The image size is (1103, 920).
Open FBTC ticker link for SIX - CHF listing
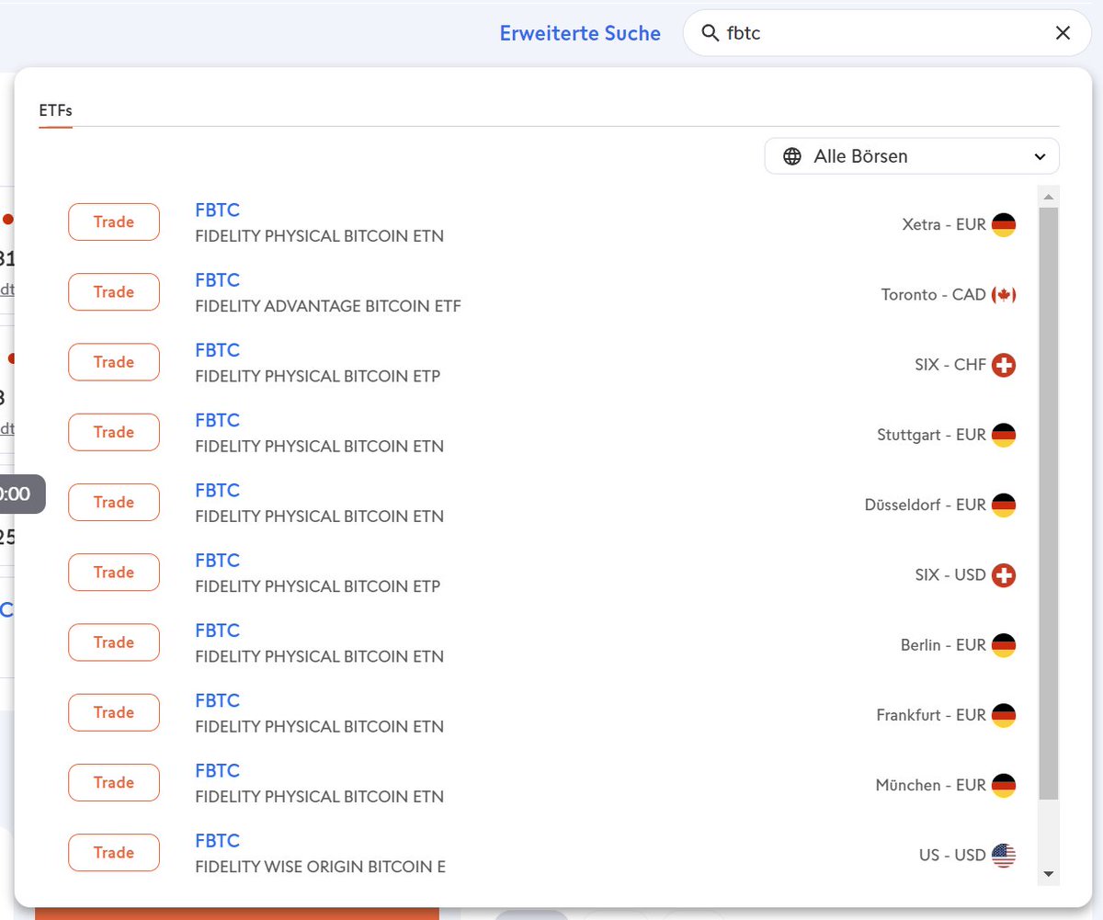[x=217, y=350]
